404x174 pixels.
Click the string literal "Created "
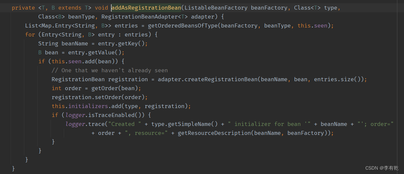(x=125, y=124)
